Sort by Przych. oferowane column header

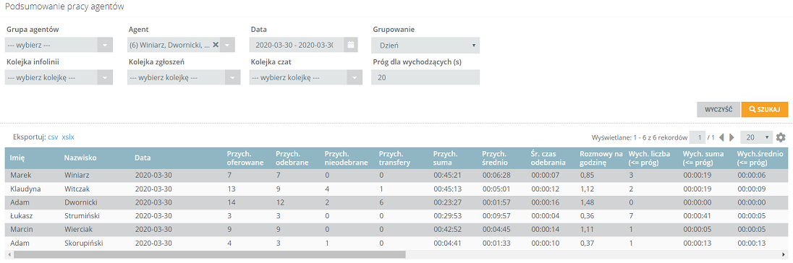pos(245,158)
